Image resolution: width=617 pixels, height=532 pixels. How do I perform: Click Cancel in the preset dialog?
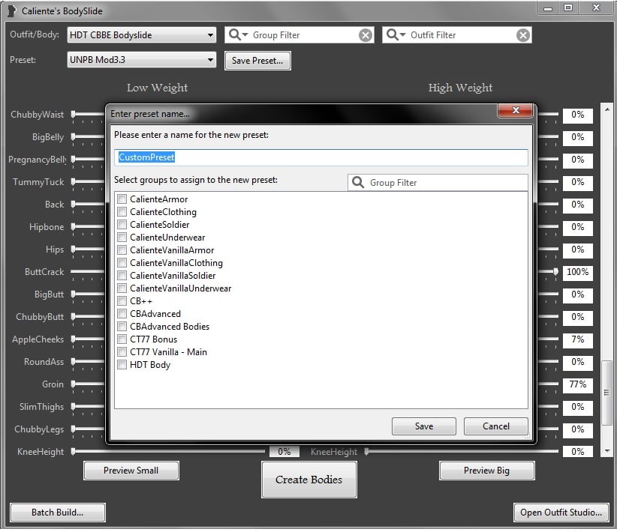click(496, 426)
